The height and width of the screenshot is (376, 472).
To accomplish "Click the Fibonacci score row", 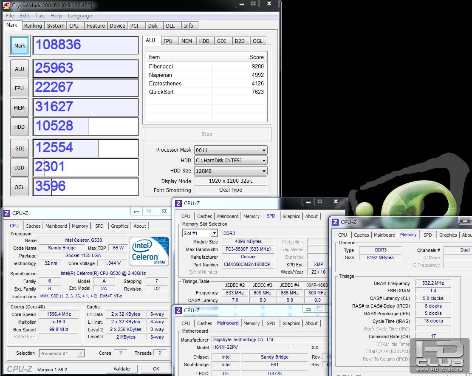I will click(206, 66).
